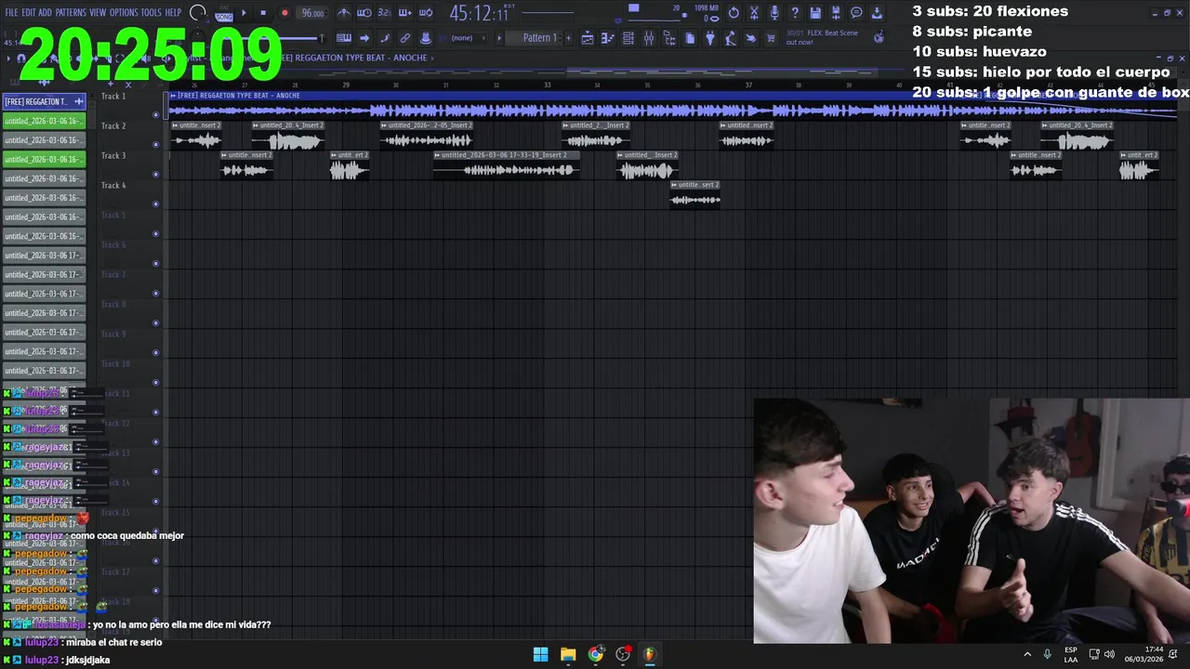1190x669 pixels.
Task: Click the download content library icon
Action: tap(877, 12)
